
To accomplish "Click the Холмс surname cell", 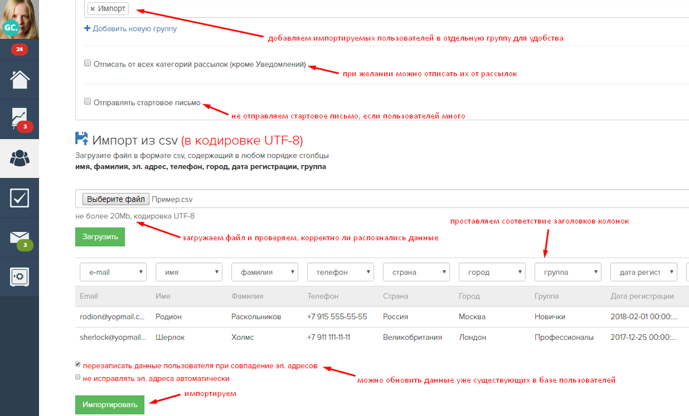I will point(242,337).
